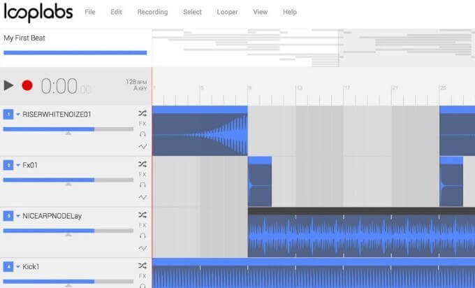The height and width of the screenshot is (288, 475).
Task: Click the 128 BPM tempo setting
Action: pyautogui.click(x=136, y=82)
